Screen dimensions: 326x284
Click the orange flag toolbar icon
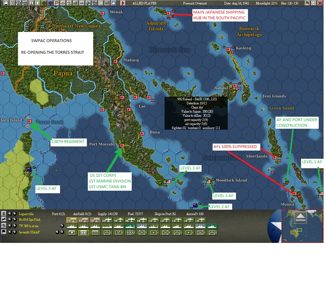click(x=56, y=3)
